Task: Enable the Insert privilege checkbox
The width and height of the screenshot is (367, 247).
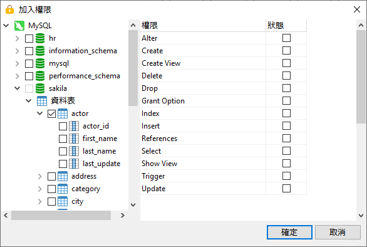Action: point(286,125)
